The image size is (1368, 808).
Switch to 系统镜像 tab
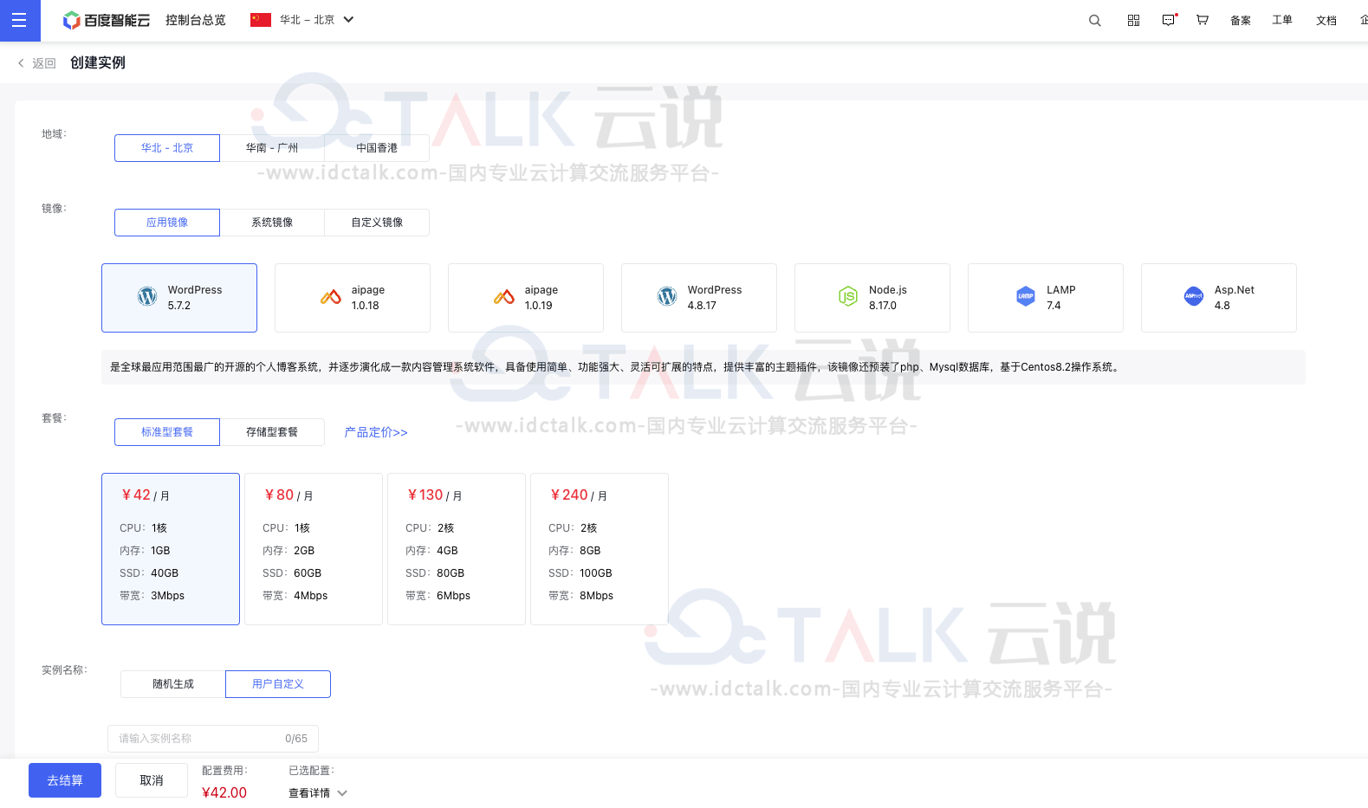point(272,223)
